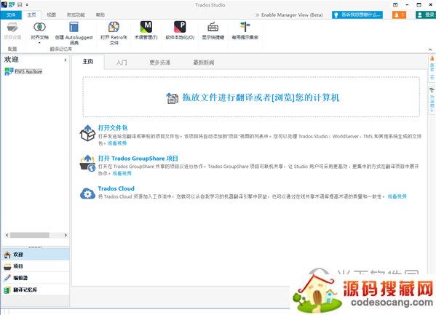This screenshot has width=436, height=315.
Task: Click the Trados Cloud gear cloud icon
Action: [87, 194]
